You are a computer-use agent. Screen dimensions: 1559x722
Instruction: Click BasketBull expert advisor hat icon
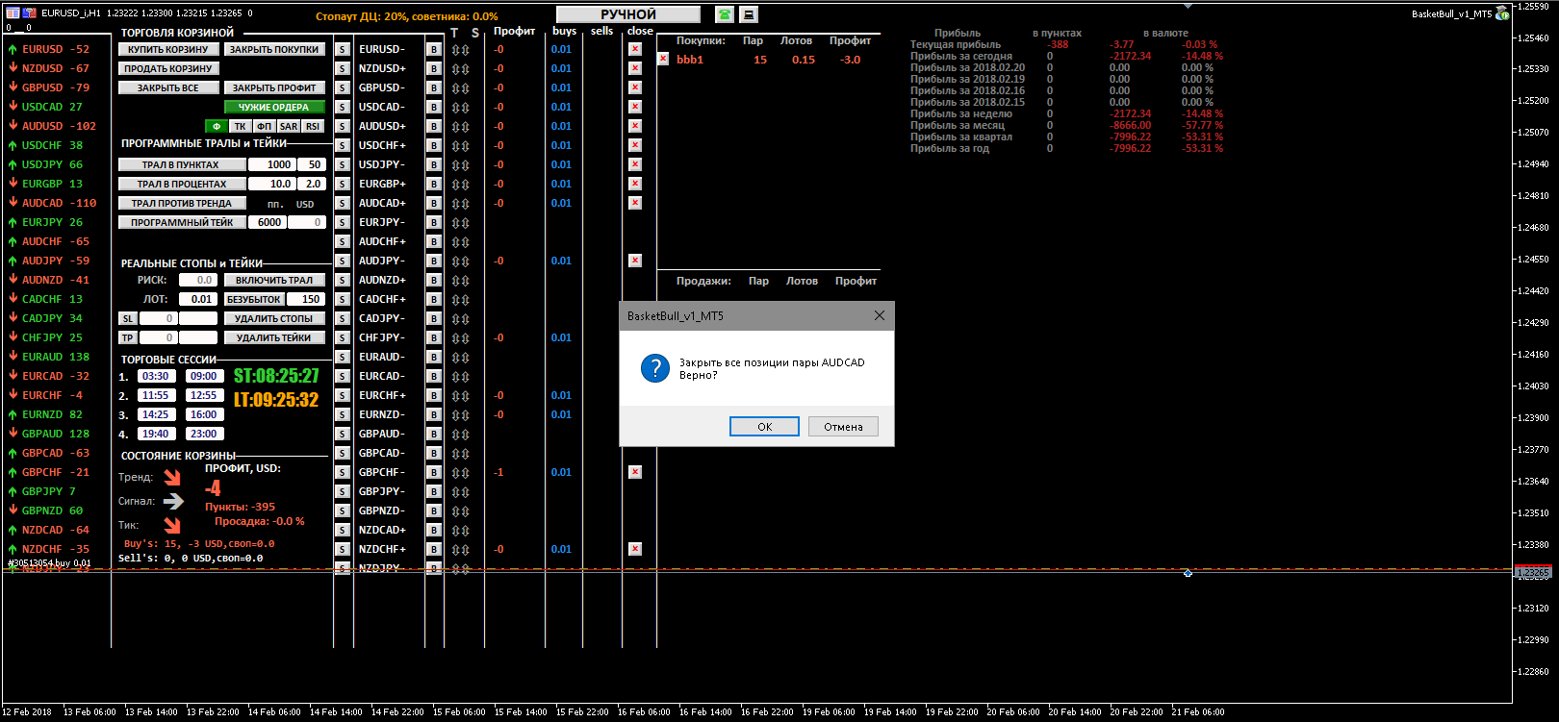1502,13
